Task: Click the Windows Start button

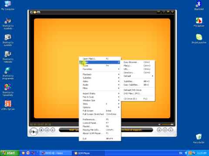Action: point(9,153)
